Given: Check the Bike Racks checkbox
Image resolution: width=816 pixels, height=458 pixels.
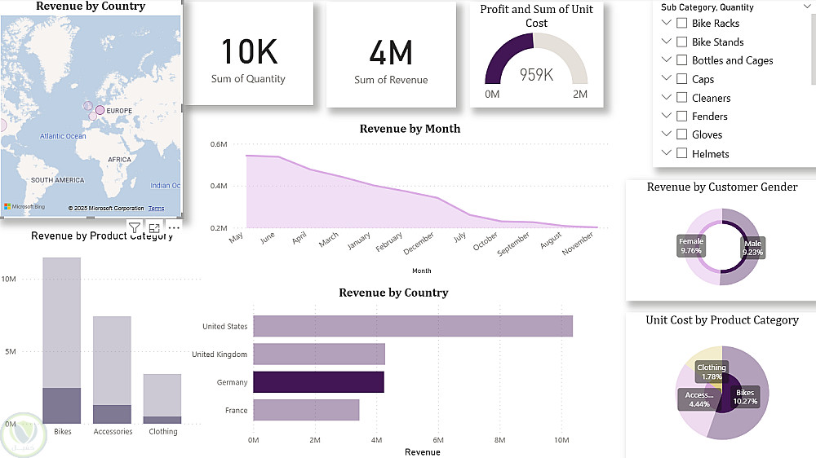Looking at the screenshot, I should click(681, 23).
